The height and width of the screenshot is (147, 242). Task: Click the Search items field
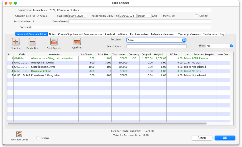point(156,46)
